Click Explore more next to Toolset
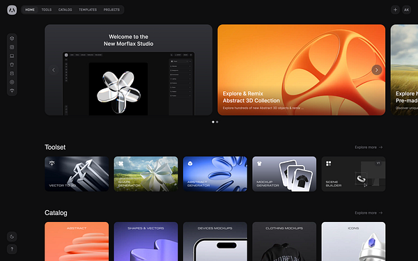Screen dimensions: 418x261 369,148
